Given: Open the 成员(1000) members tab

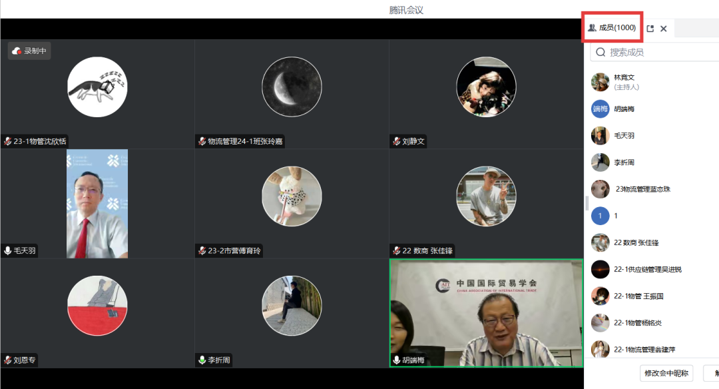Looking at the screenshot, I should point(612,28).
